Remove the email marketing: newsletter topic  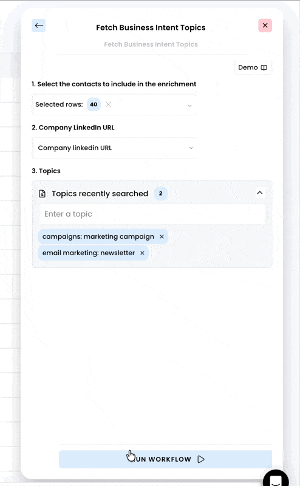(142, 253)
